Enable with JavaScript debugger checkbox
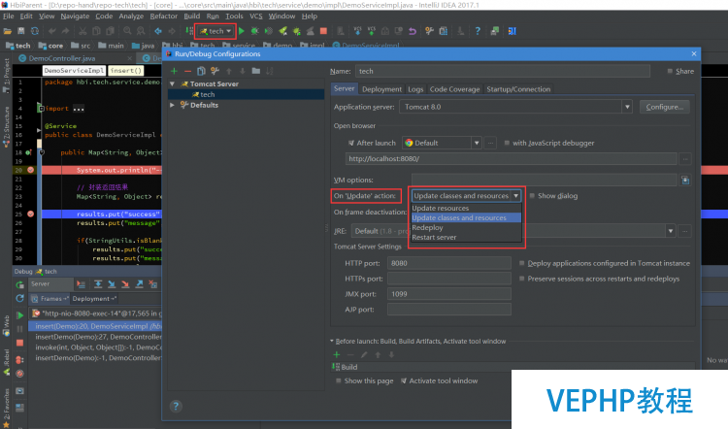This screenshot has height=429, width=728. tap(507, 143)
